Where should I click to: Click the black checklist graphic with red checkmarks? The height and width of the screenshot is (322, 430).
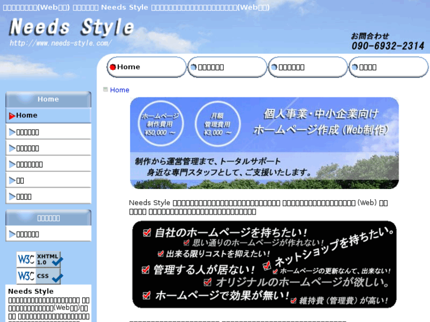pyautogui.click(x=264, y=264)
